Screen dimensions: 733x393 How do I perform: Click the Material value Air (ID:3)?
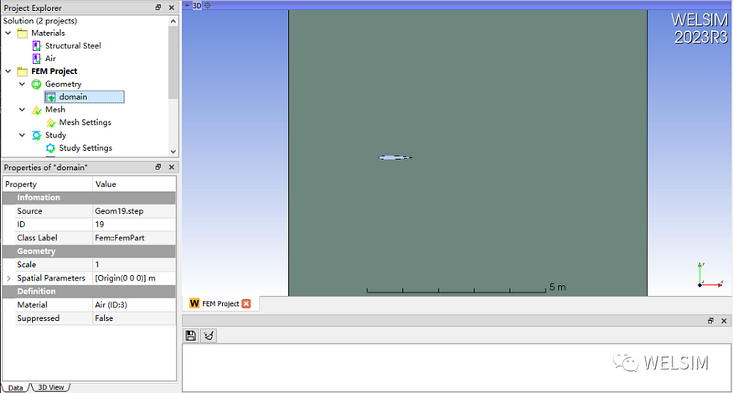(134, 305)
